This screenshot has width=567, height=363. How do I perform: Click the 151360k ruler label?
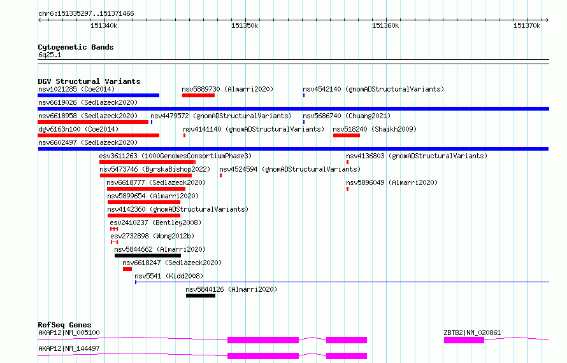pos(386,25)
